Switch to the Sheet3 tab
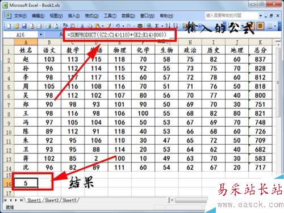 (x=69, y=201)
